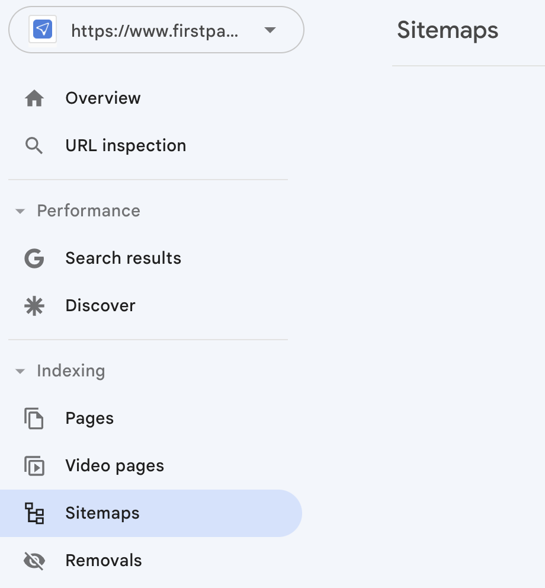Screen dimensions: 545x588
Task: Click the Pages documents icon
Action: point(34,418)
